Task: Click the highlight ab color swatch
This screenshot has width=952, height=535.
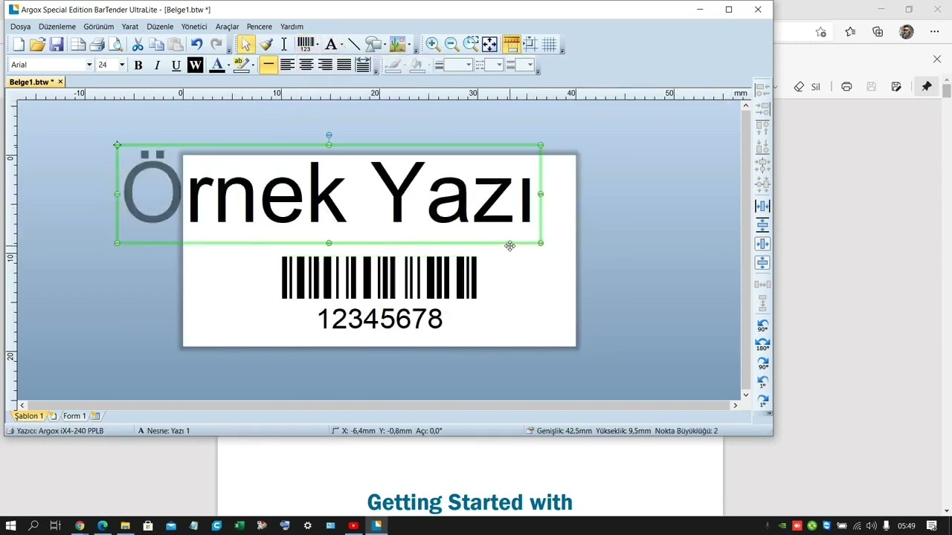Action: click(241, 65)
